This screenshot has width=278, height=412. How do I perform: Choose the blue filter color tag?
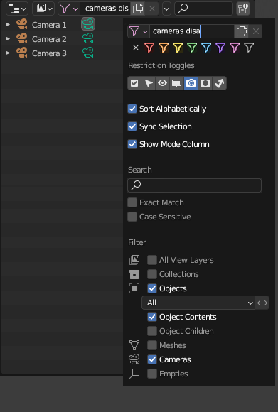206,48
